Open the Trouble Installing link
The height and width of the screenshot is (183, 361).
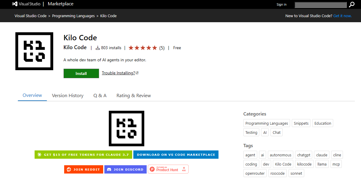coord(118,73)
